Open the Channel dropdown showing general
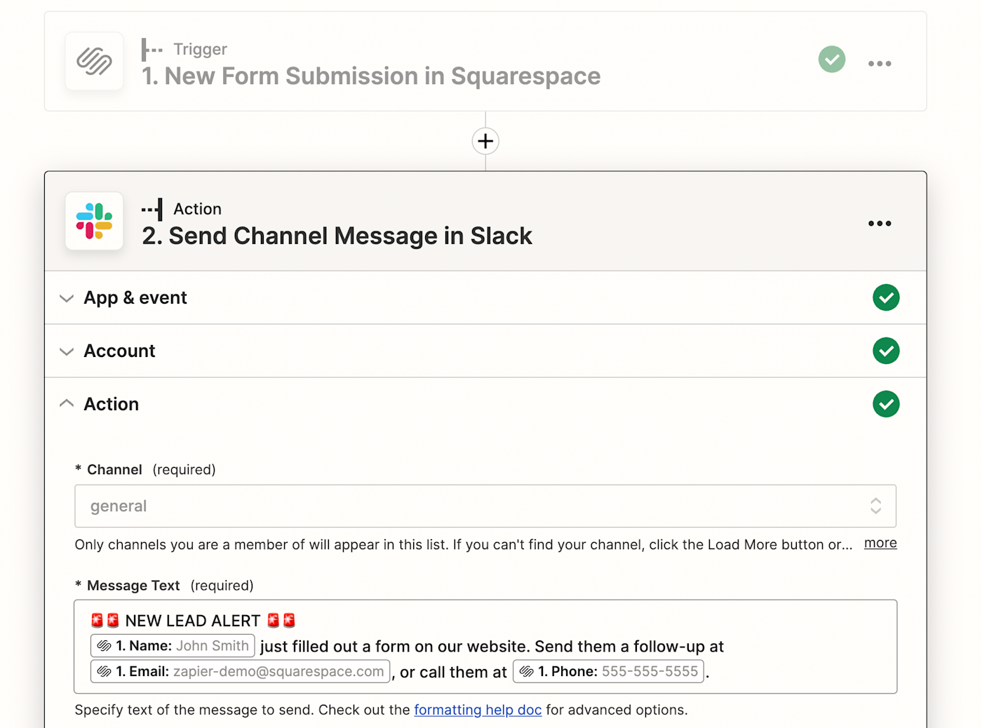 pos(485,506)
